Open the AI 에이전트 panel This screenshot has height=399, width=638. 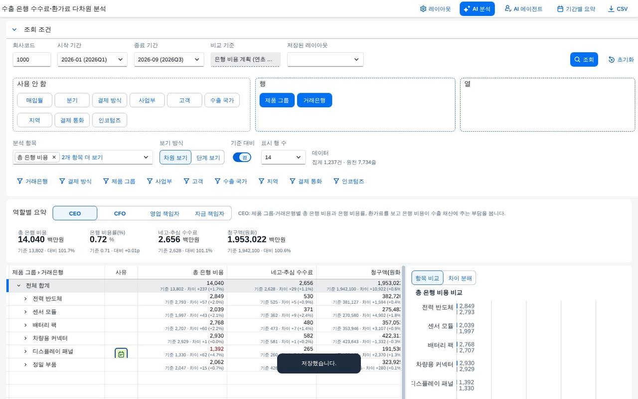click(523, 9)
